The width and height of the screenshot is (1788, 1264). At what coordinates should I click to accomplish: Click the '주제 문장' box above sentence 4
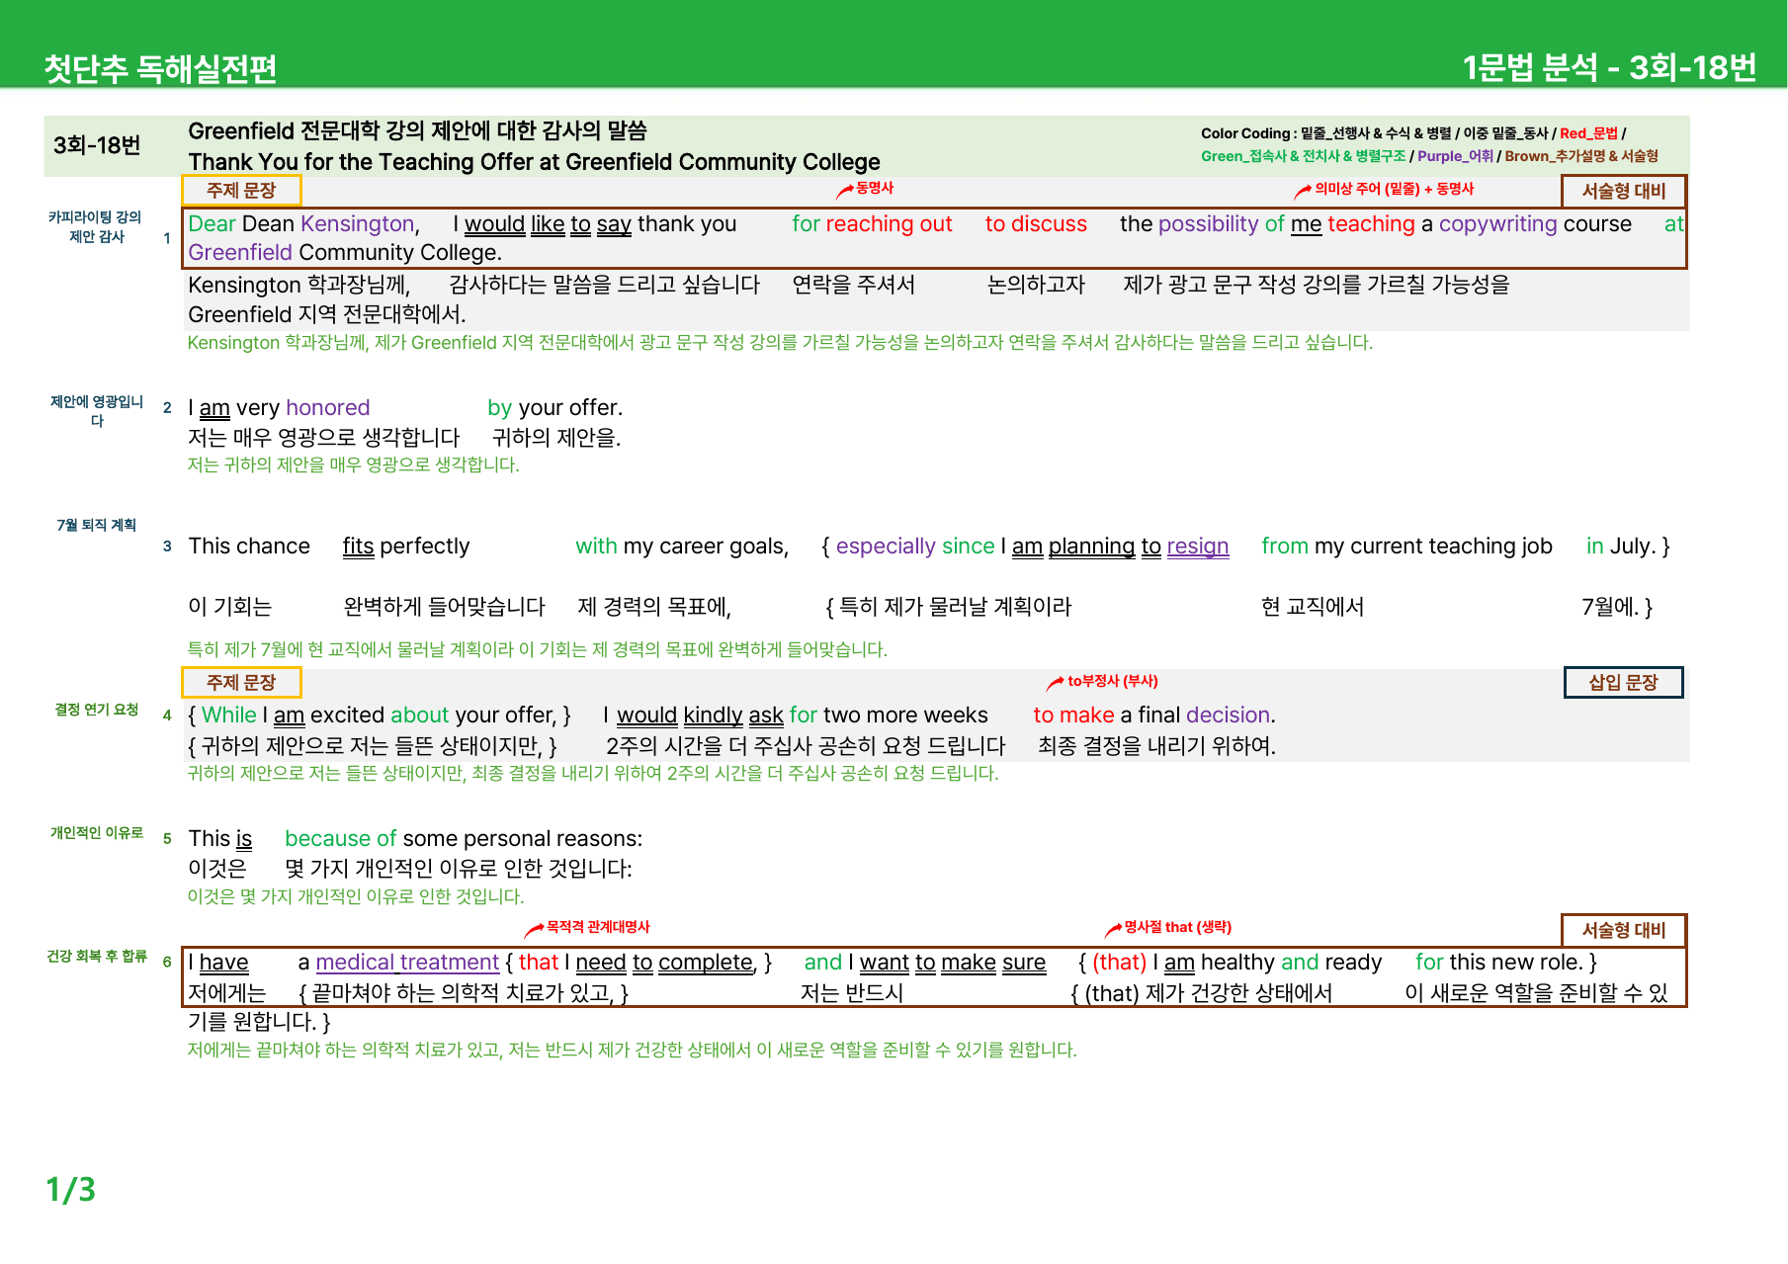[x=241, y=682]
